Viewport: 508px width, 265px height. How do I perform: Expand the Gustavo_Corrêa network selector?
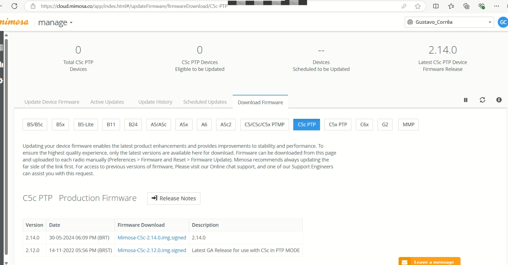click(x=449, y=22)
